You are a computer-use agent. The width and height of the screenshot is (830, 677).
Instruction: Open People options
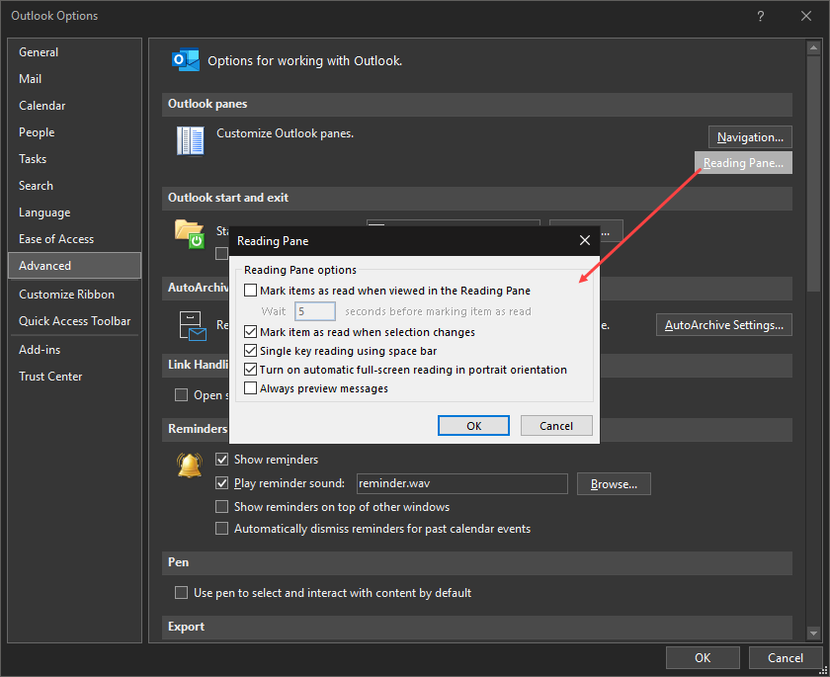(x=75, y=132)
